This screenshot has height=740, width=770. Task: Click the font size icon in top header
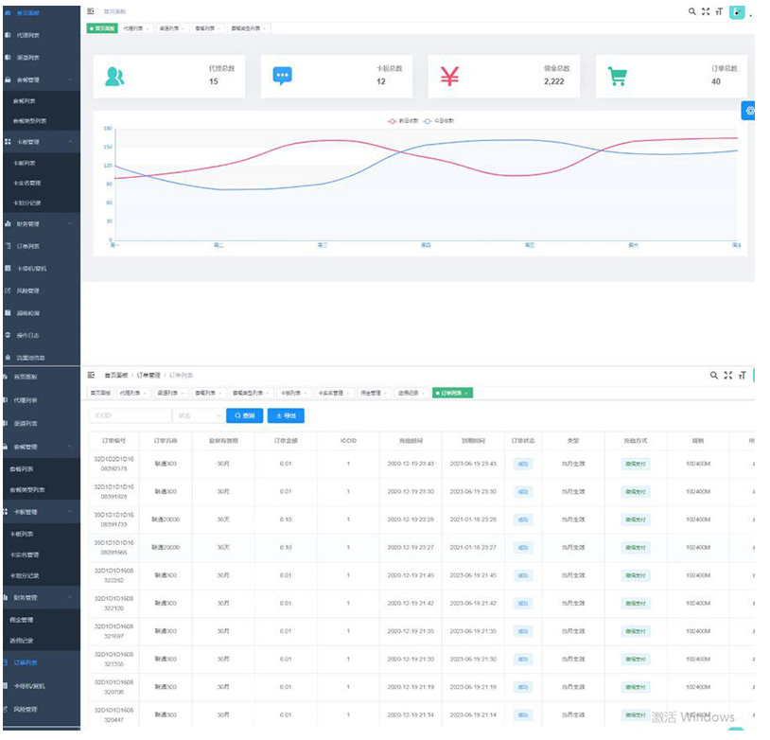719,11
